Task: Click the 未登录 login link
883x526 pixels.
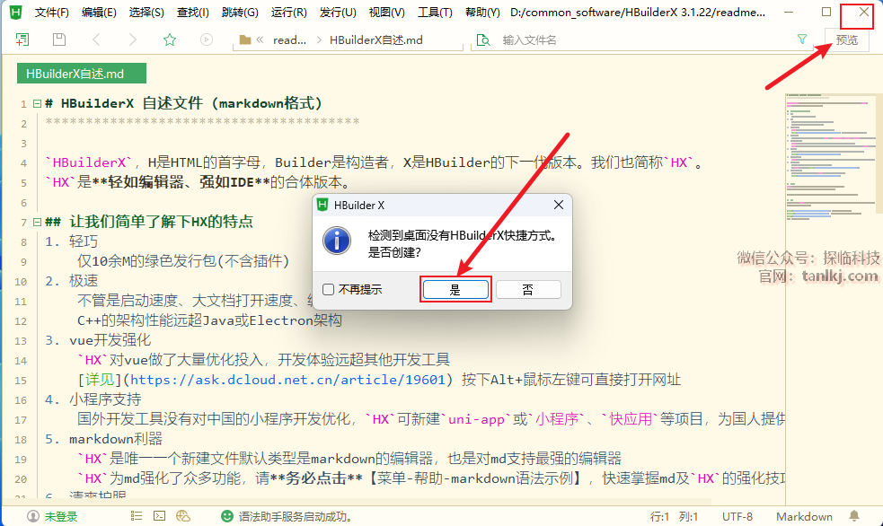Action: point(61,516)
